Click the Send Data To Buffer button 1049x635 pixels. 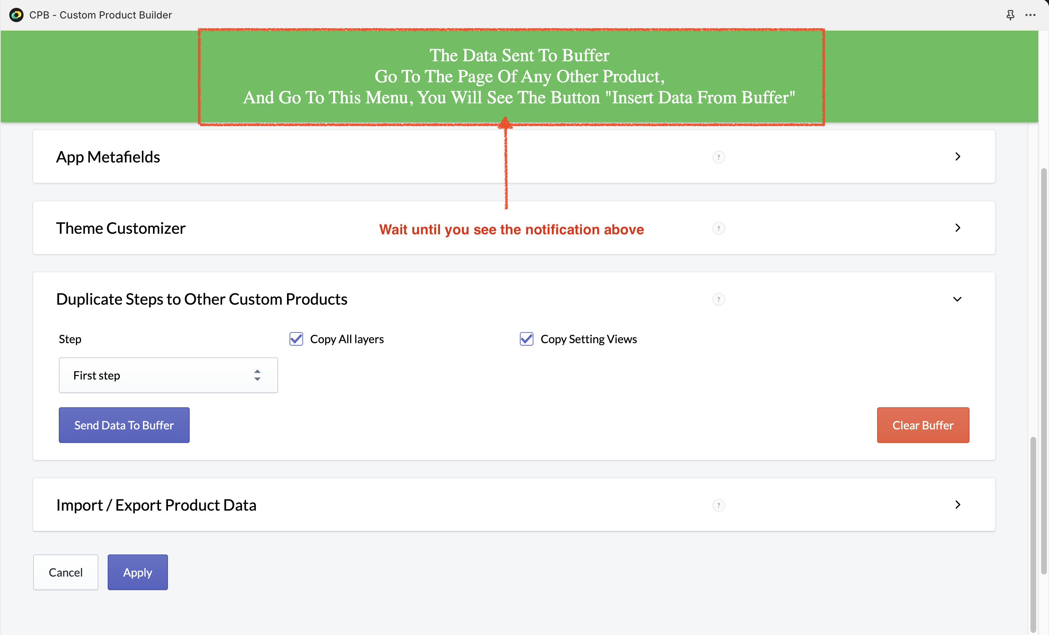[x=124, y=425]
